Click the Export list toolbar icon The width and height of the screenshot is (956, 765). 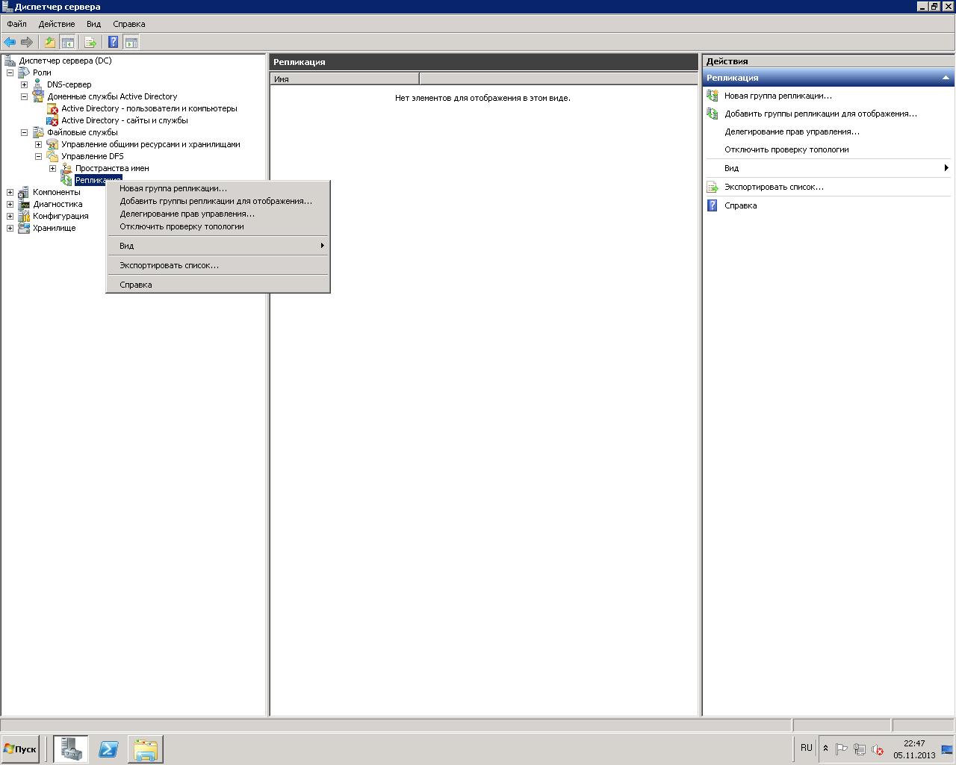pos(90,43)
